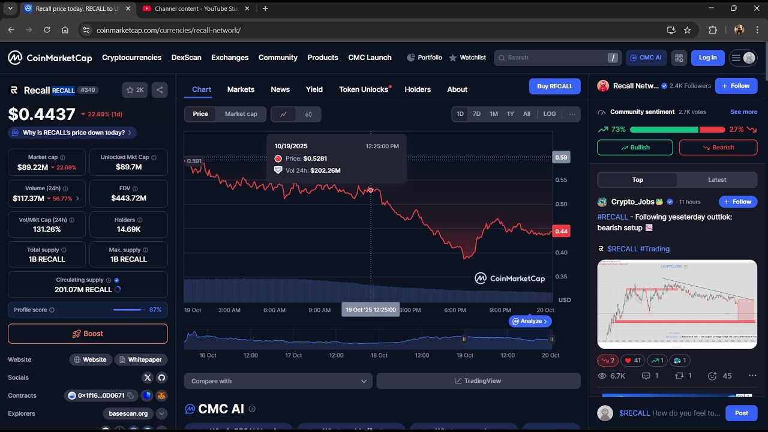Set chart range to 1D
Screen dimensions: 768x432
point(460,114)
